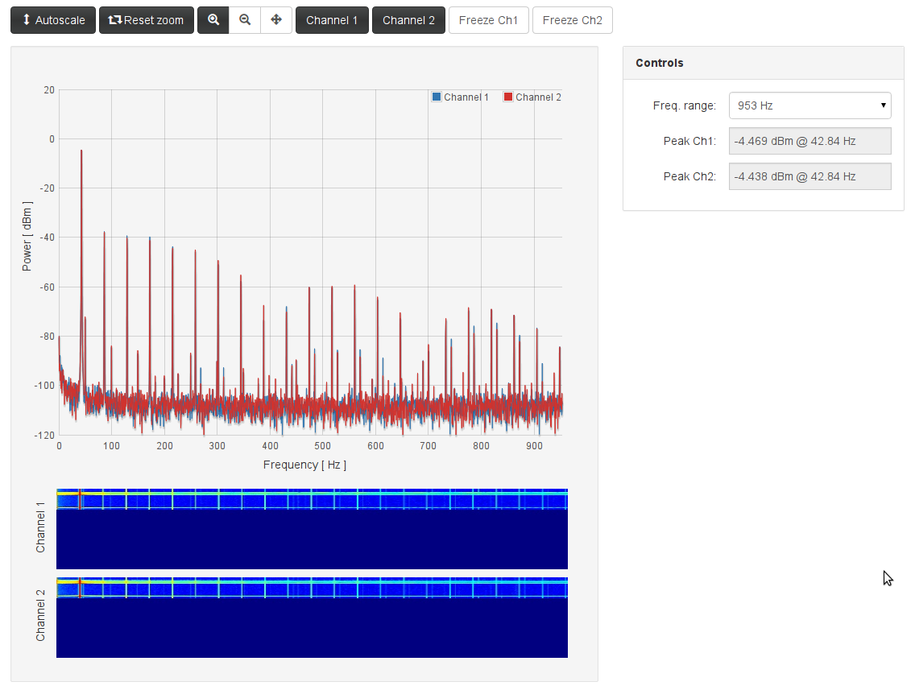Click red Channel 2 legend swatch
915x686 pixels.
[x=508, y=97]
